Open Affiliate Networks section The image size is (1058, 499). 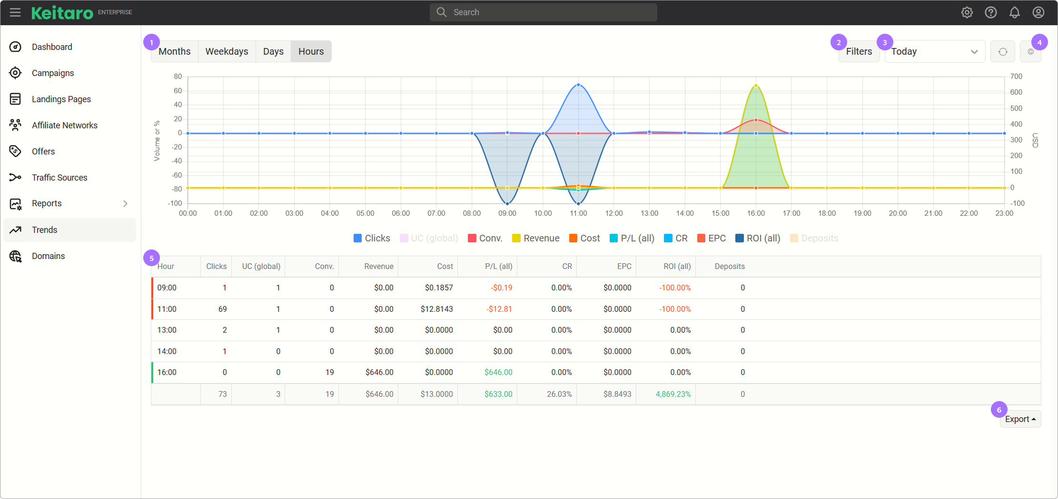[x=65, y=125]
